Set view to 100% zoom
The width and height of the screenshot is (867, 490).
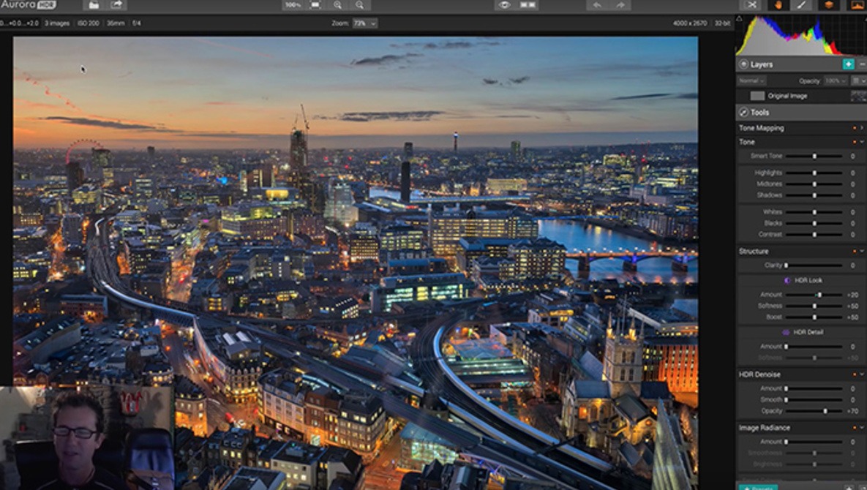293,5
